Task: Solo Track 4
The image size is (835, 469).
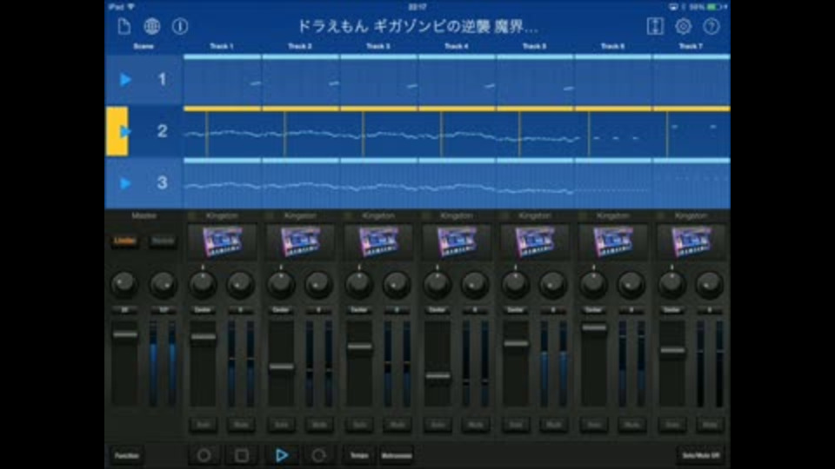Action: (x=438, y=425)
